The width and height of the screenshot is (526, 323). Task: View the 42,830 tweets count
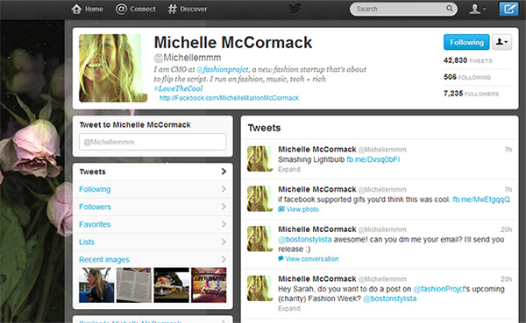pos(467,60)
